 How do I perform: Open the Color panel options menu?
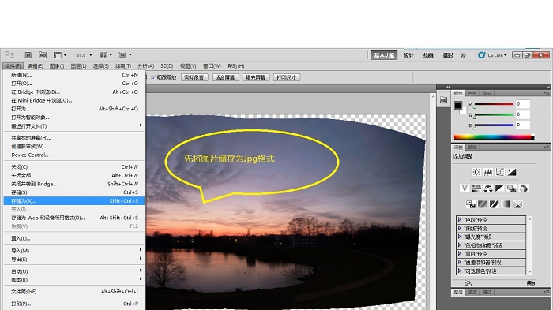tap(546, 93)
